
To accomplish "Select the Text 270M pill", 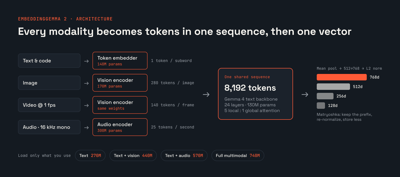I will (x=90, y=155).
